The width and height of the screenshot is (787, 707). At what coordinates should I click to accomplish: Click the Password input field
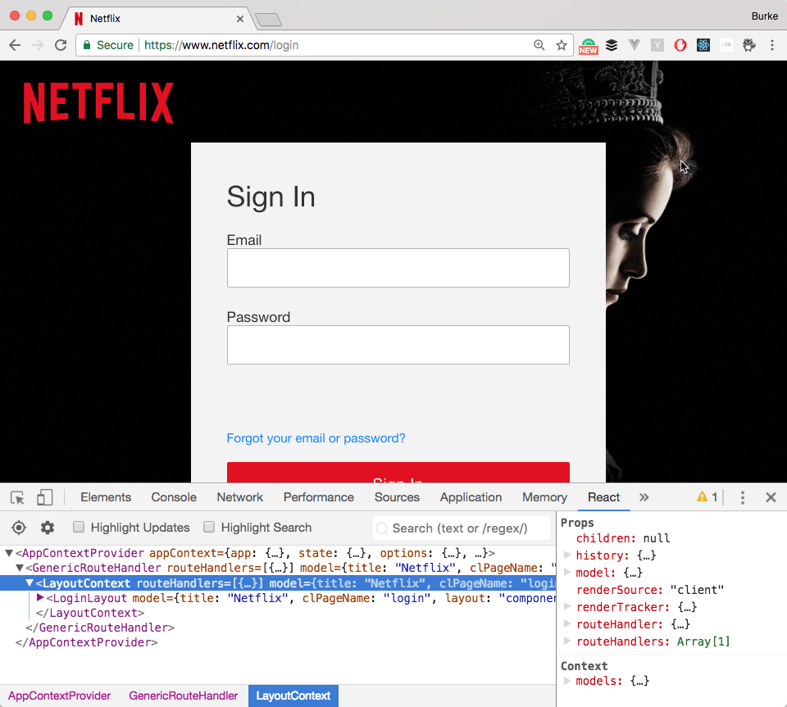[x=398, y=345]
